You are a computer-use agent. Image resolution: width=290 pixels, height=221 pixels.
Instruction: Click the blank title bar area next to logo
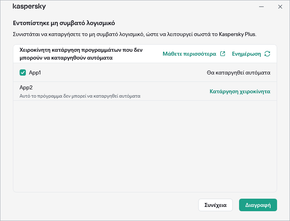149,7
